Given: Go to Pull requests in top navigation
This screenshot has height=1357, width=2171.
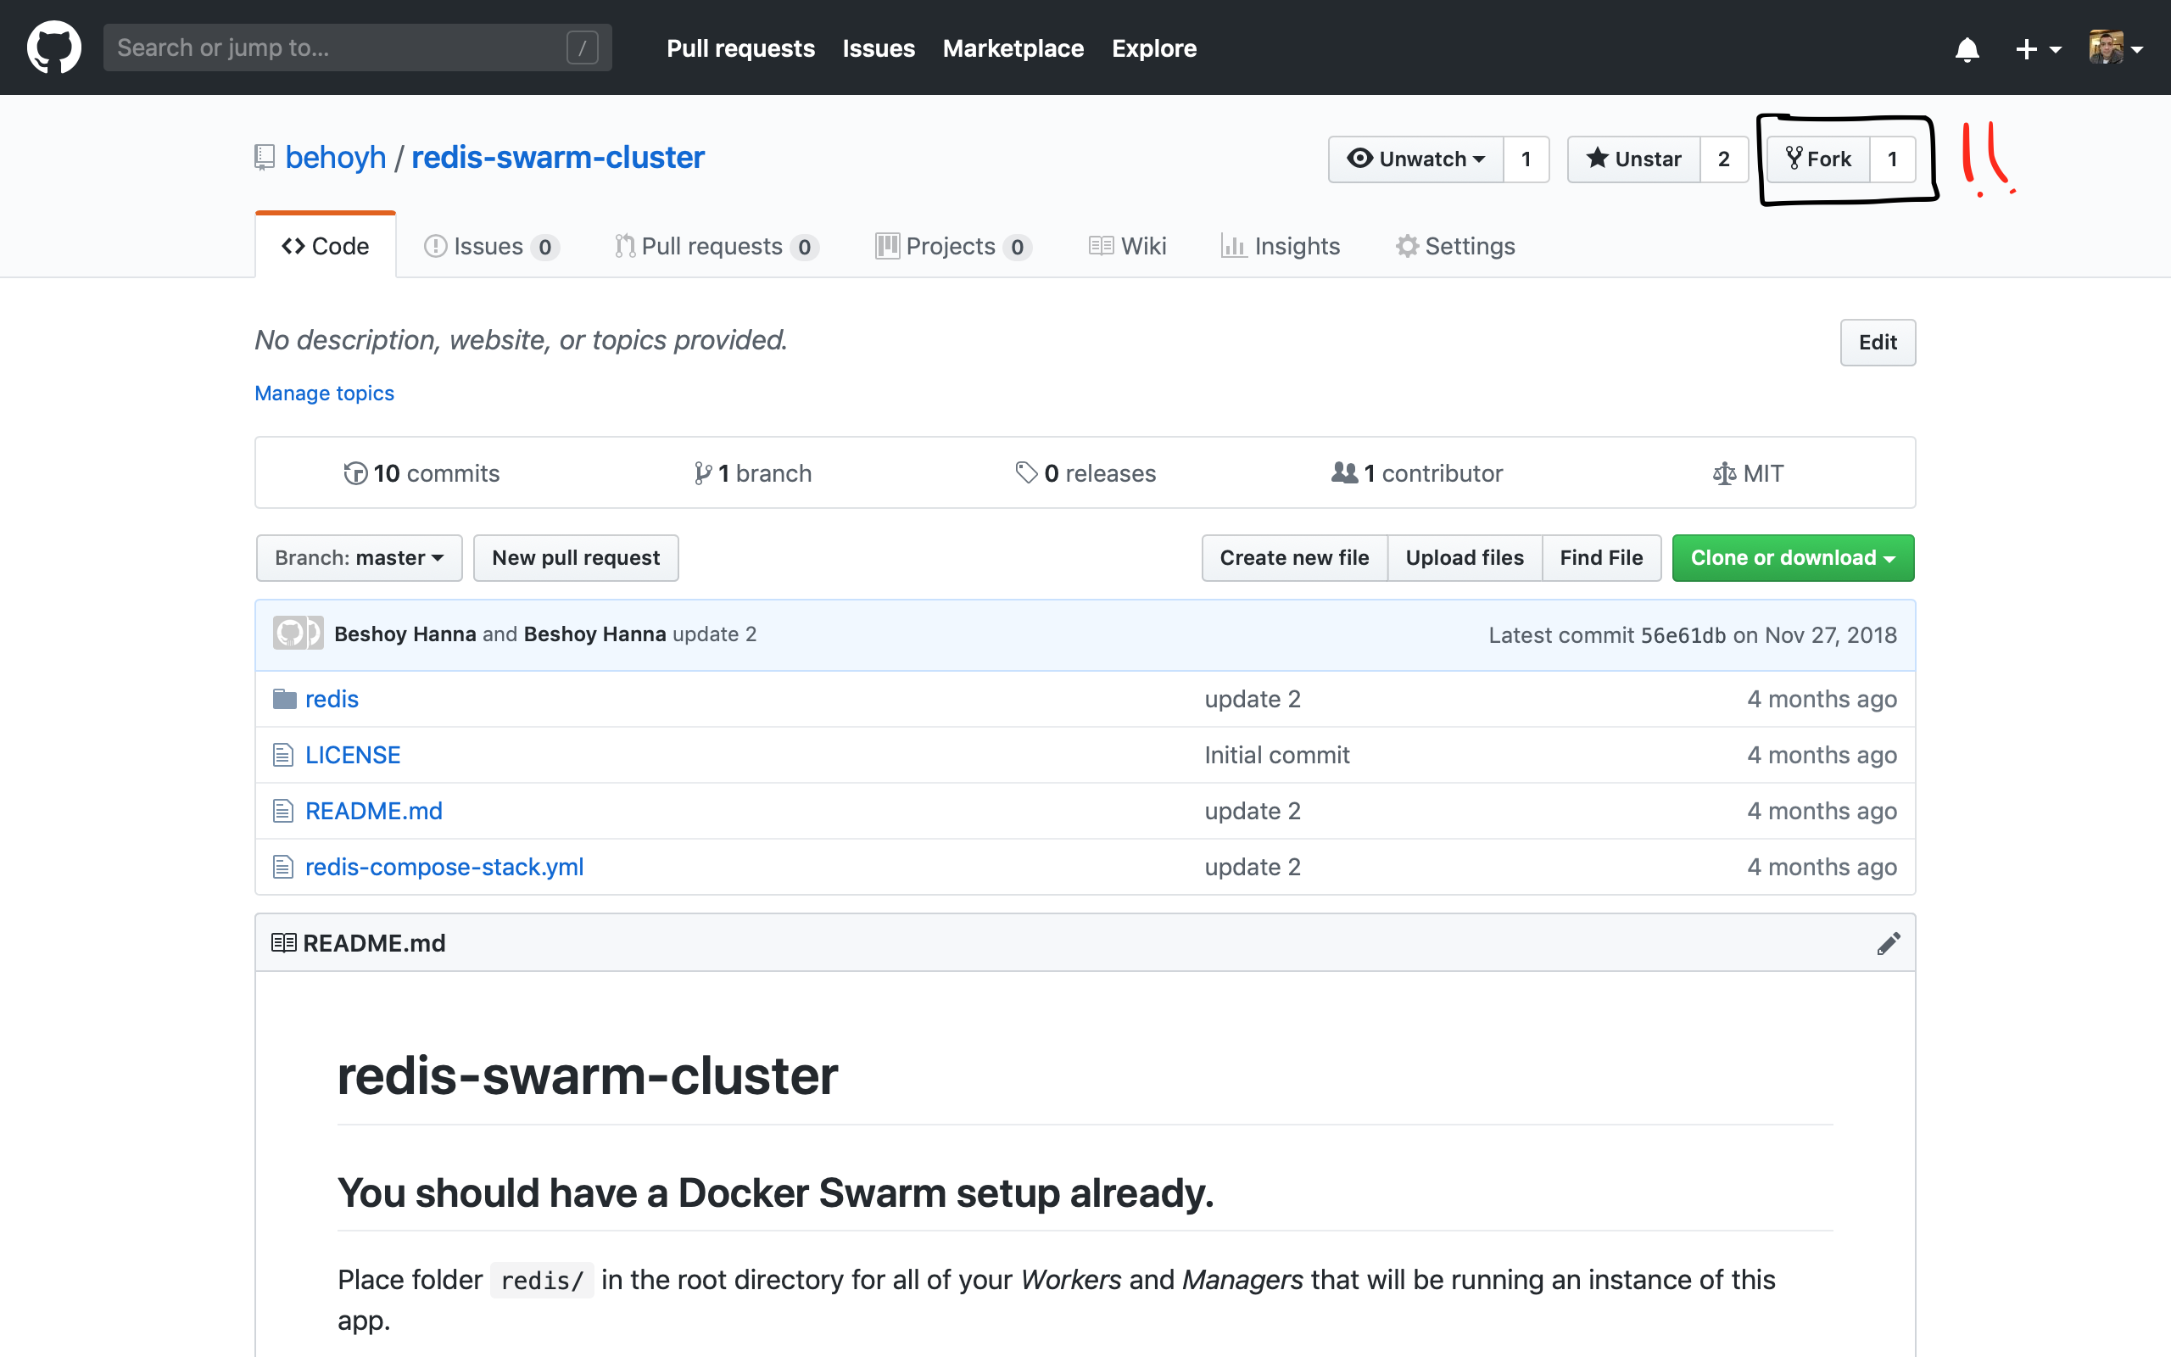Looking at the screenshot, I should (740, 48).
